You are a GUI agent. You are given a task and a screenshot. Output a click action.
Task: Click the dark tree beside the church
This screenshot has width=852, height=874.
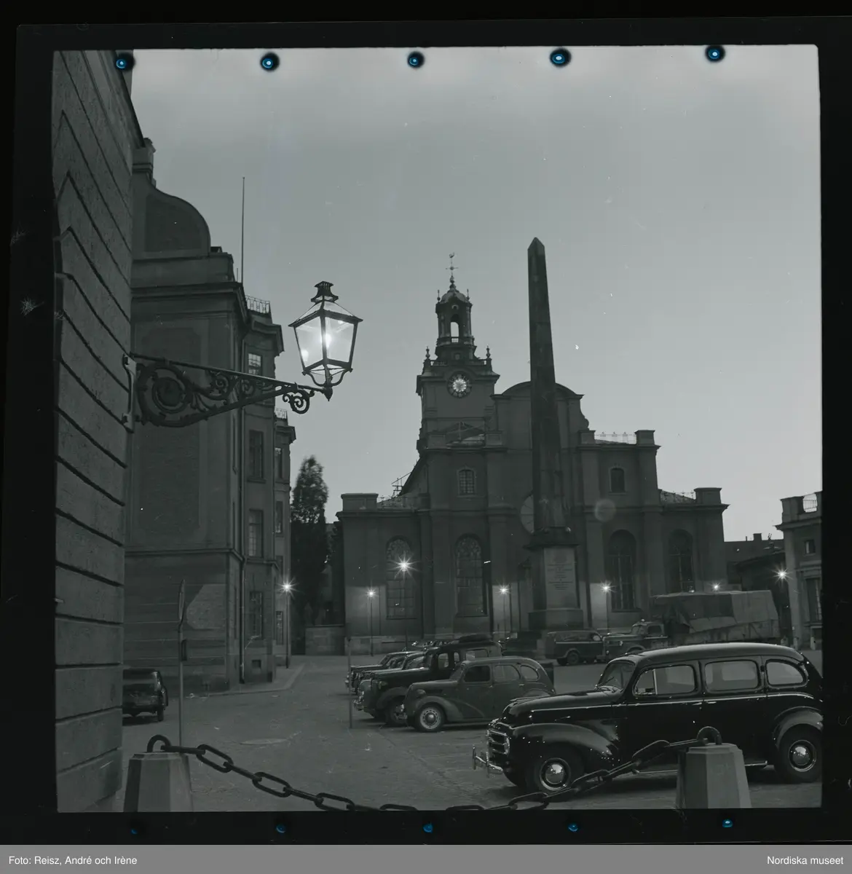click(x=309, y=539)
